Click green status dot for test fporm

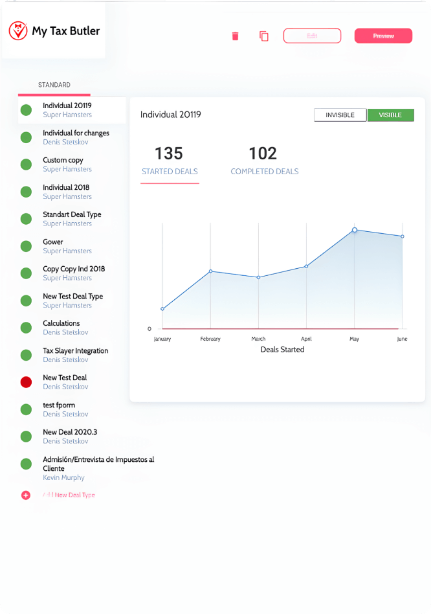tap(26, 409)
